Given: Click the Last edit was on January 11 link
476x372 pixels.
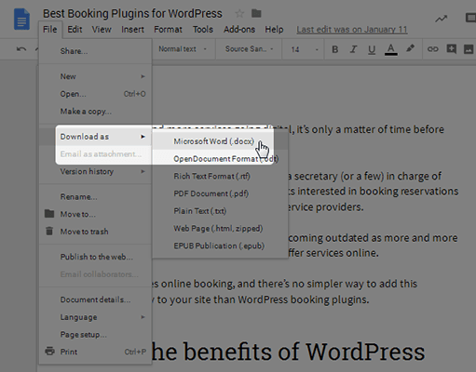Looking at the screenshot, I should (352, 30).
